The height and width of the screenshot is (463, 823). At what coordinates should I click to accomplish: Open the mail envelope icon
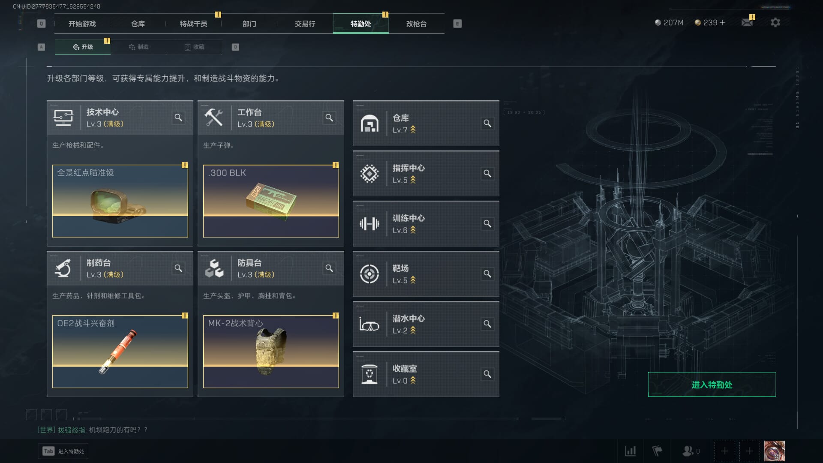747,22
